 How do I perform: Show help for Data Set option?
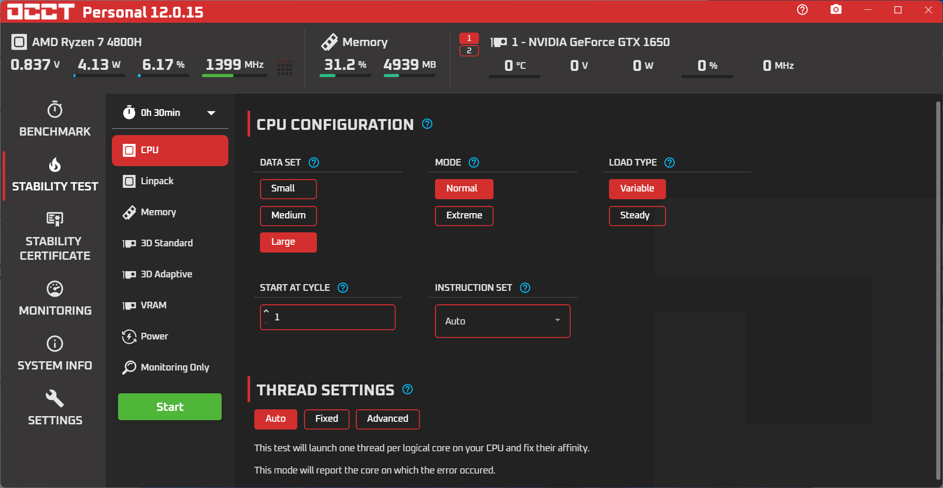tap(314, 162)
